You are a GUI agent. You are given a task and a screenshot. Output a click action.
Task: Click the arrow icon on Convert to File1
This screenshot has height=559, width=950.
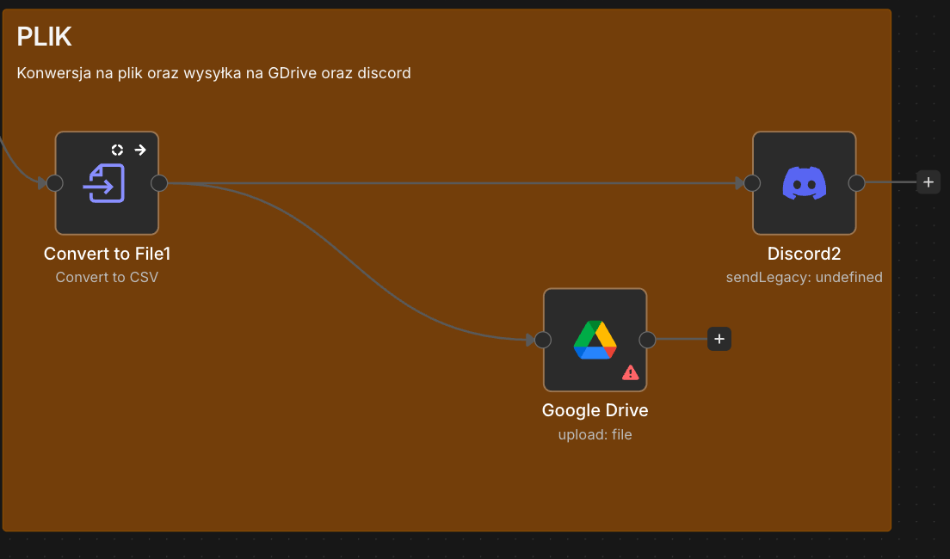coord(140,150)
